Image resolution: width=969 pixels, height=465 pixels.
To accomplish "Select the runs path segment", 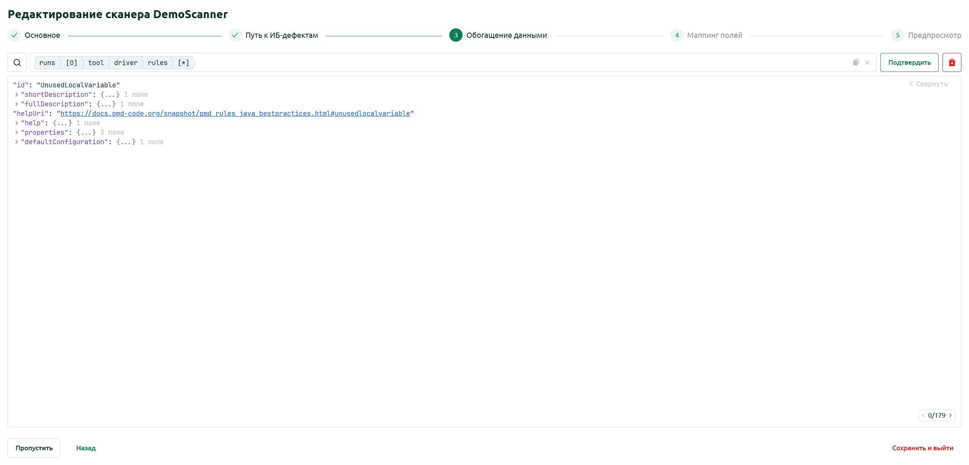I will pyautogui.click(x=47, y=63).
